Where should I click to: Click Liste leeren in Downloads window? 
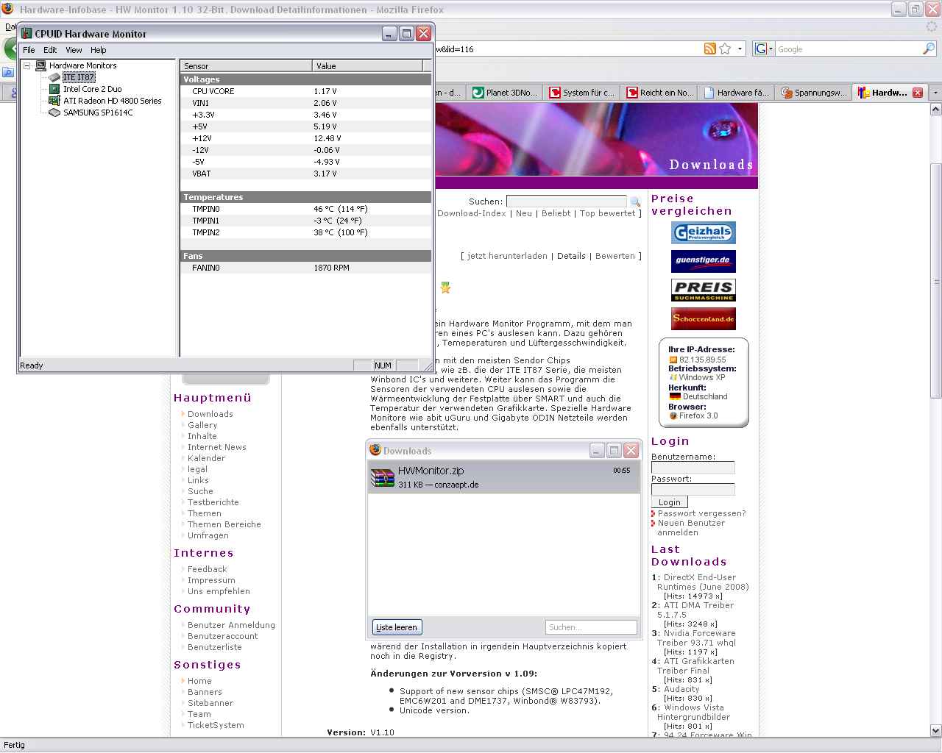(x=397, y=627)
